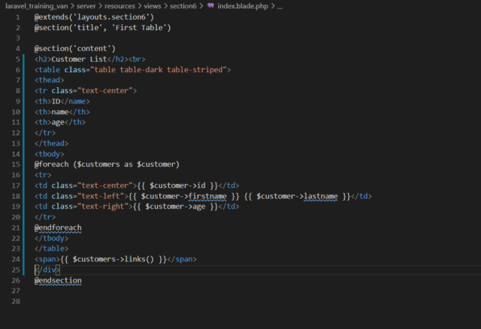The height and width of the screenshot is (329, 481).
Task: Click the </tbody> closing tag
Action: pos(52,238)
